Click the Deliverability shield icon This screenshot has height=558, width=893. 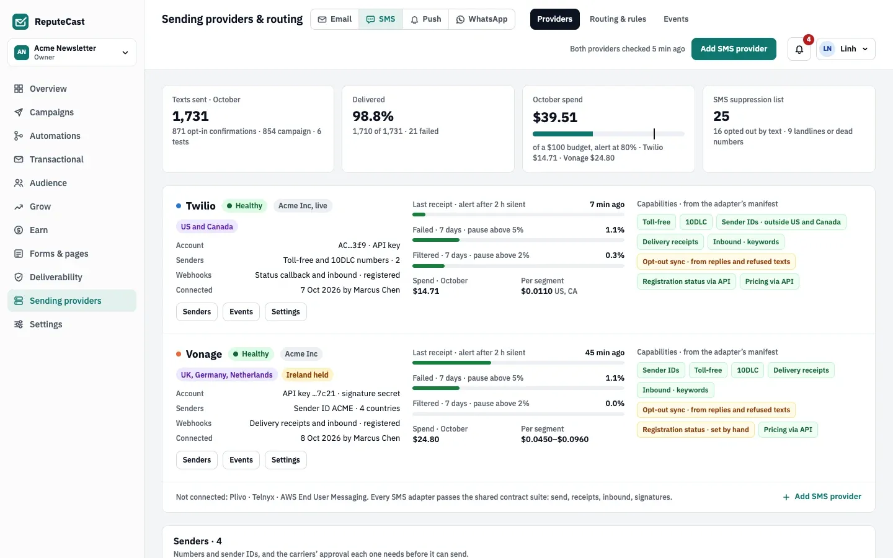[19, 277]
